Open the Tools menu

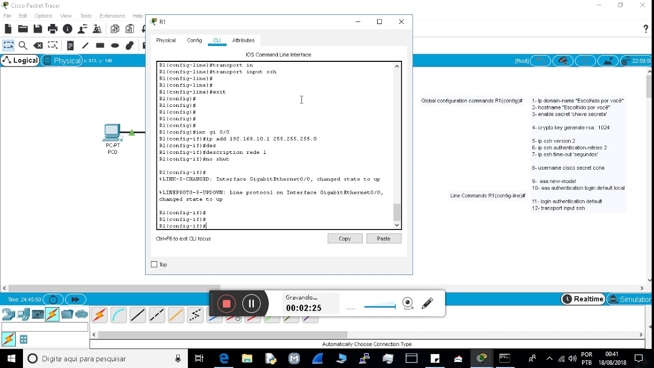[86, 16]
